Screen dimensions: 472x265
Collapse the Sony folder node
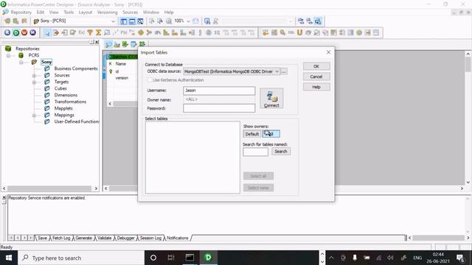[21, 62]
